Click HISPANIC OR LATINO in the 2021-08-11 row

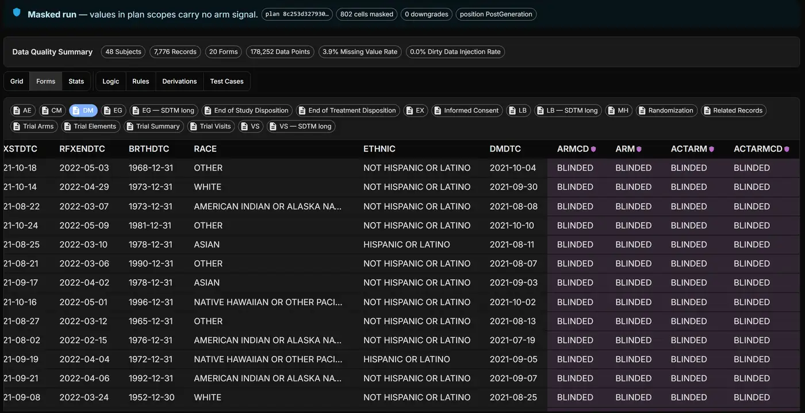[x=407, y=244]
